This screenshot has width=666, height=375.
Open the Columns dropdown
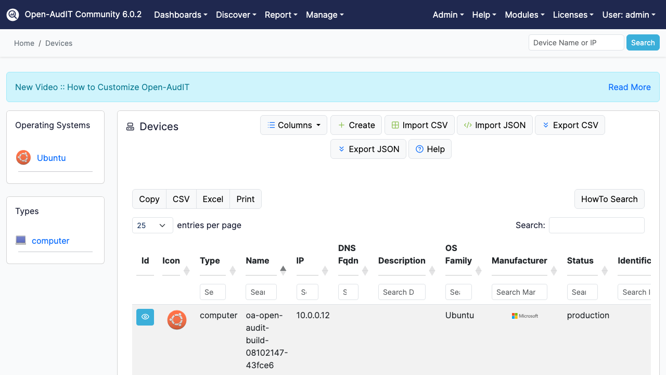pyautogui.click(x=294, y=125)
